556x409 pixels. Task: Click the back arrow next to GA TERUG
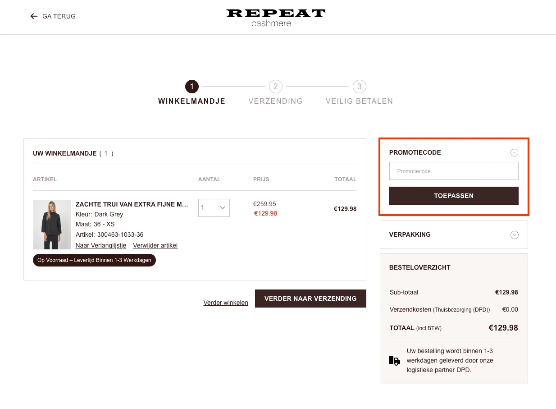34,16
